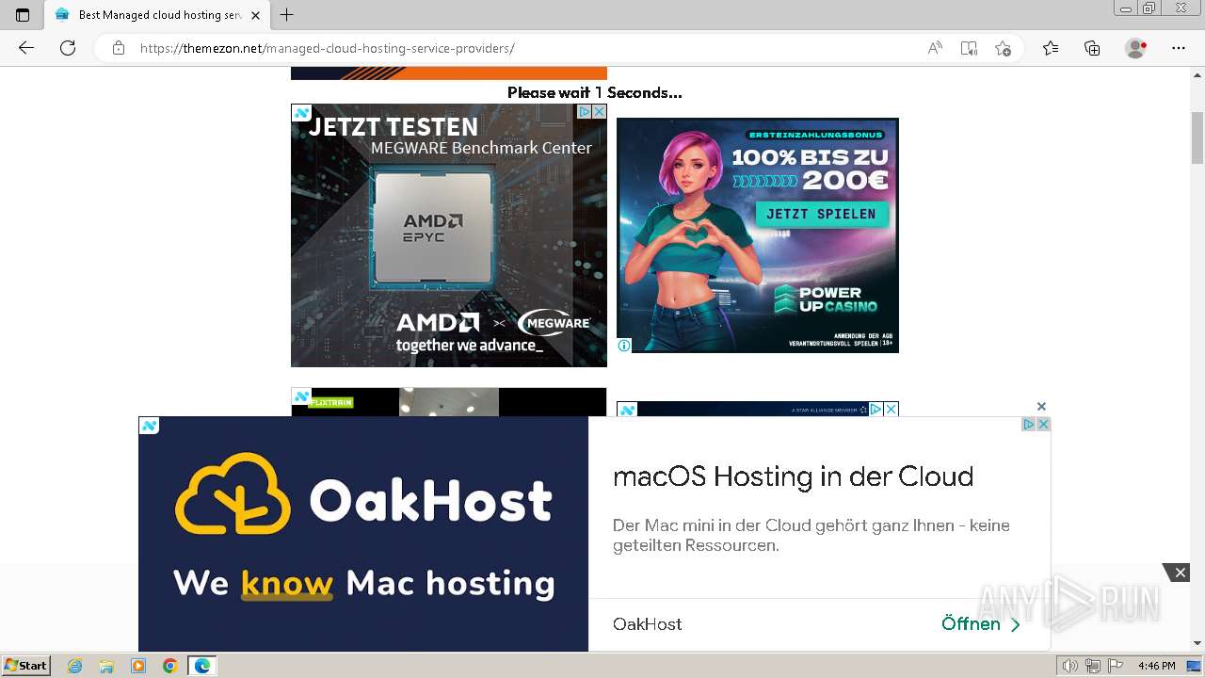Click OakHost advertiser name
The width and height of the screenshot is (1205, 678).
[x=648, y=623]
